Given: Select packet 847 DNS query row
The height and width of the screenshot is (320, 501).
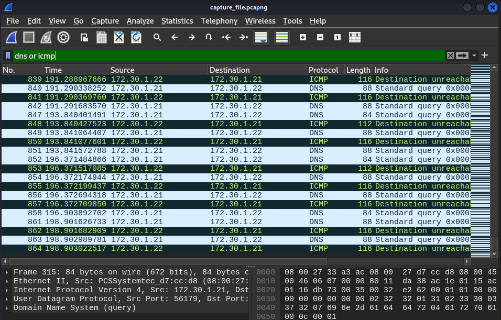Looking at the screenshot, I should pyautogui.click(x=236, y=115).
